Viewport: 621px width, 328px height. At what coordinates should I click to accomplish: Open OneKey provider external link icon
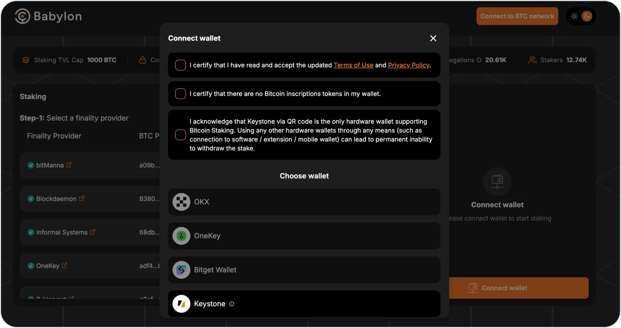coord(64,266)
